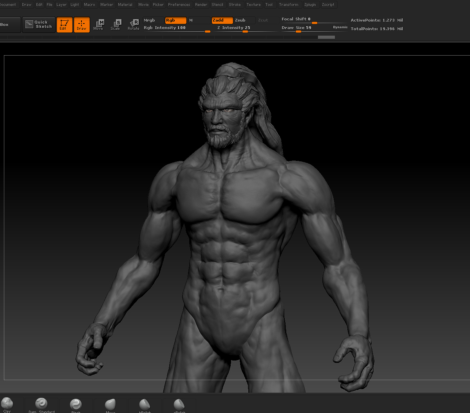Viewport: 470px width, 413px height.
Task: Select the Dam Standard brush
Action: click(41, 405)
